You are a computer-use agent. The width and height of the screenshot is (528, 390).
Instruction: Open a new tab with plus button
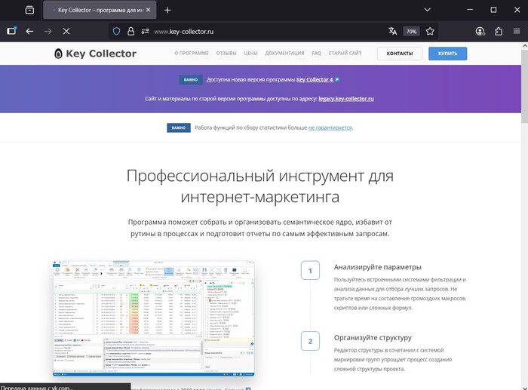tap(167, 10)
